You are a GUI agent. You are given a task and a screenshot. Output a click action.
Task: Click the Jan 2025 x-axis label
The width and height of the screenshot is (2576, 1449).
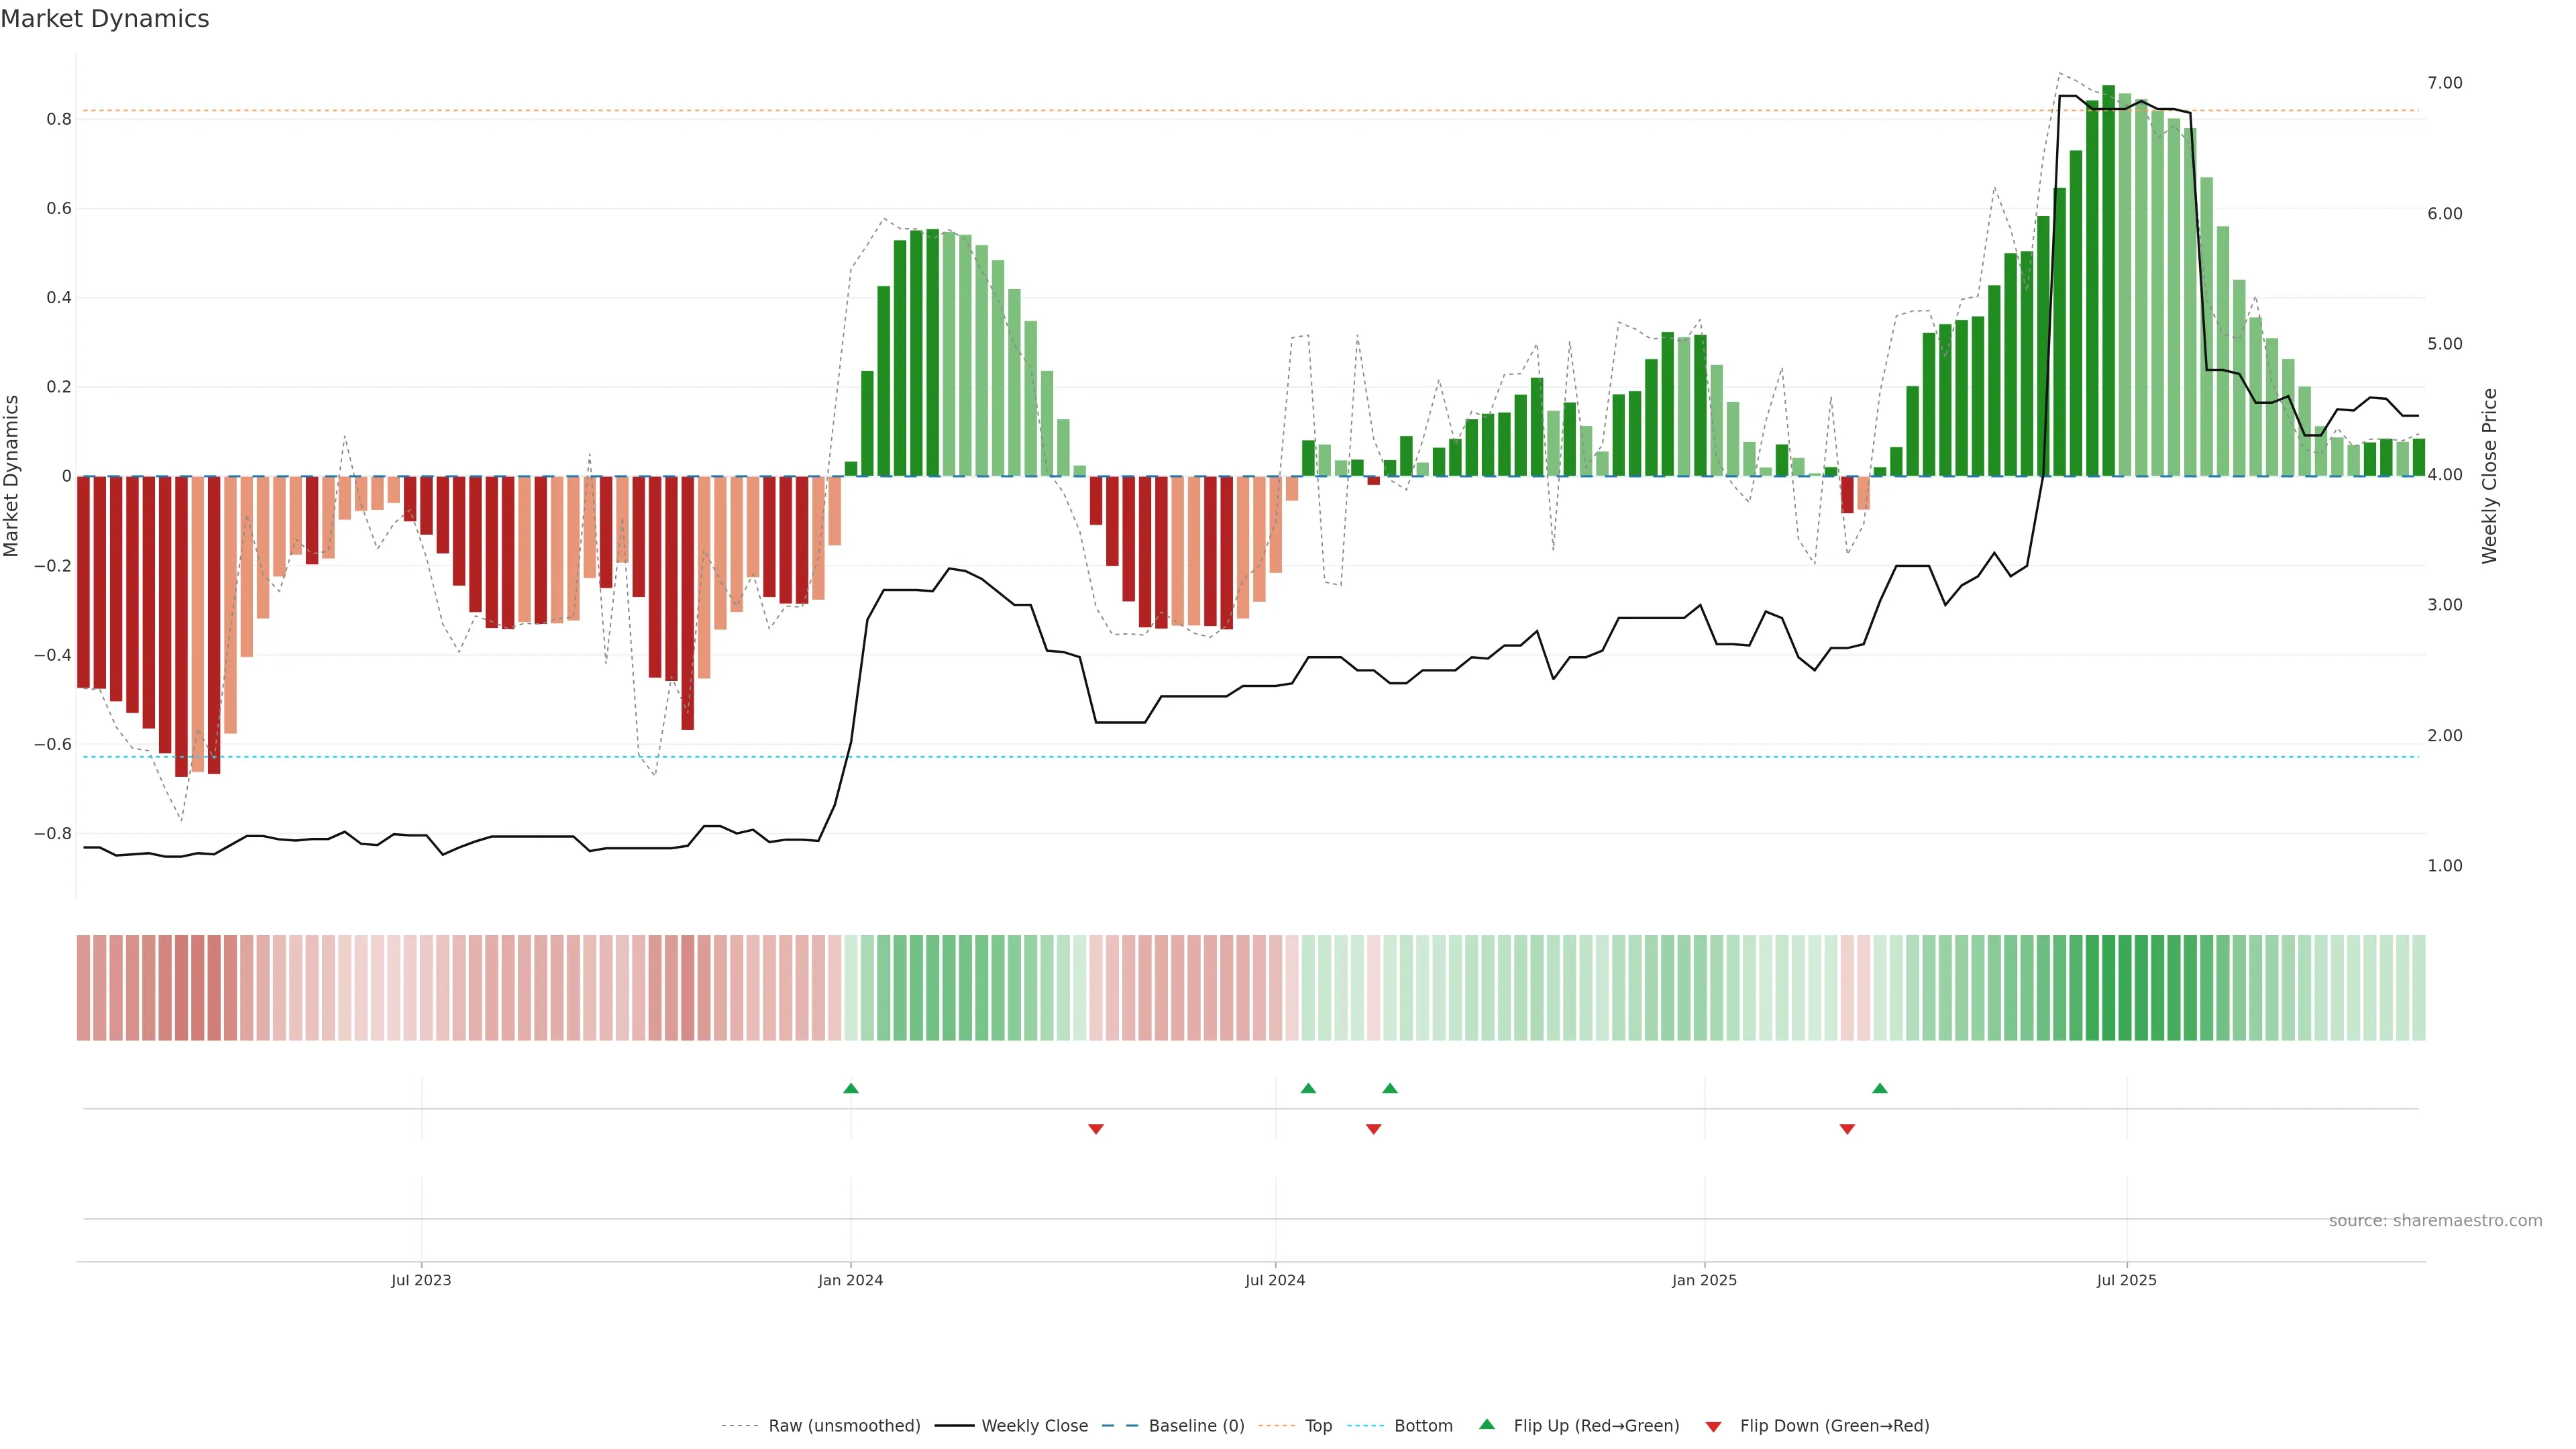(x=1704, y=1280)
